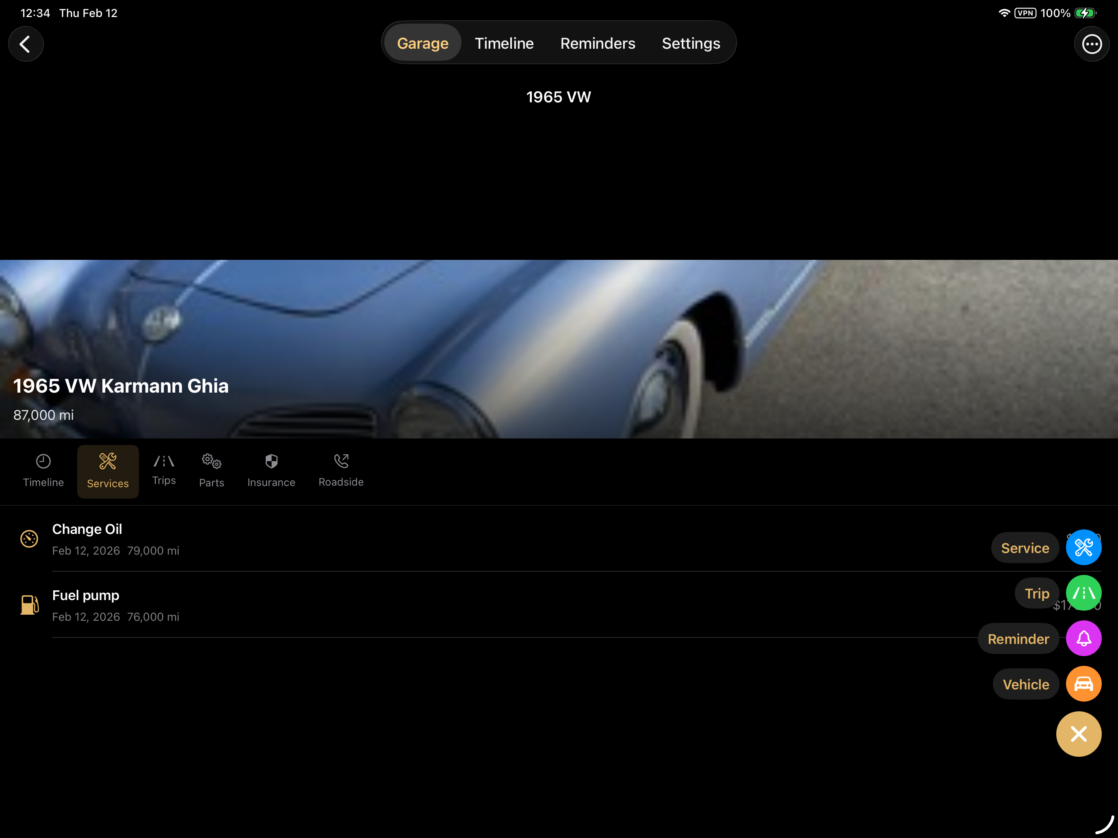Select the Services wrench tab
Viewport: 1118px width, 838px height.
tap(108, 471)
